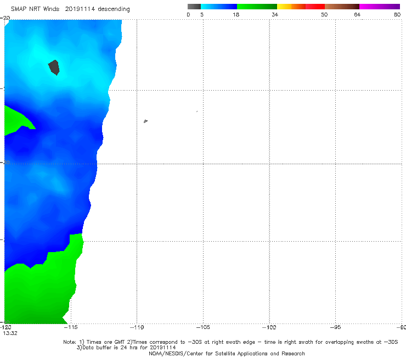406x357 pixels.
Task: Click the magenta-purple 64-80 color bar segment
Action: tap(380, 7)
